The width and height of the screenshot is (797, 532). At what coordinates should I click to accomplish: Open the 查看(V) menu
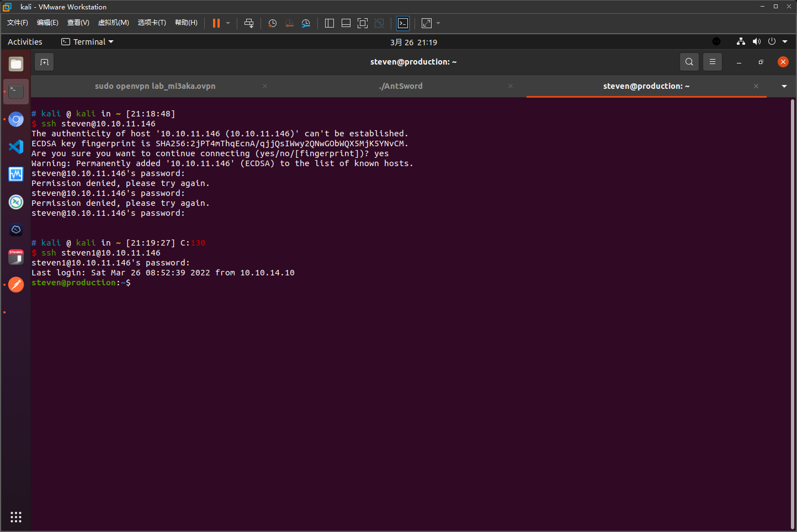click(78, 23)
